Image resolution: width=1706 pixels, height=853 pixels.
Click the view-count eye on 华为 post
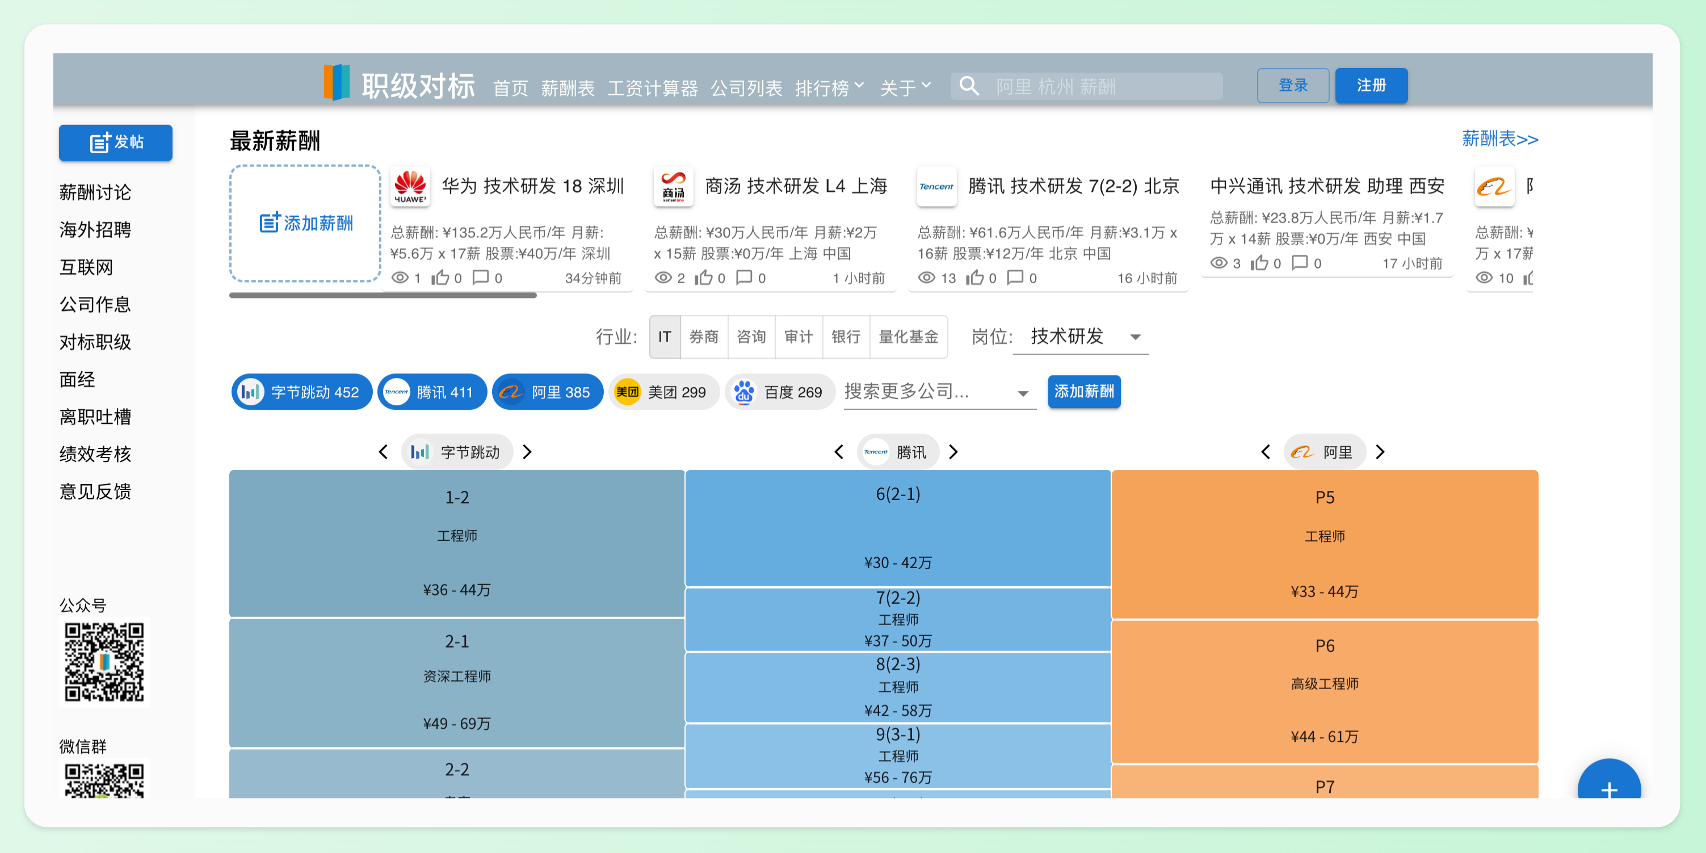tap(400, 278)
